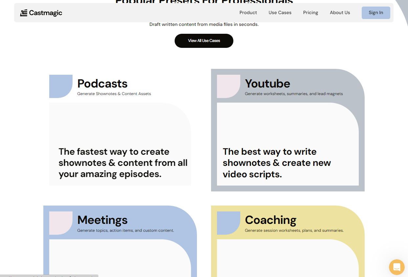Select the Coaching heading
Screen dimensions: 408x277
coord(271,220)
